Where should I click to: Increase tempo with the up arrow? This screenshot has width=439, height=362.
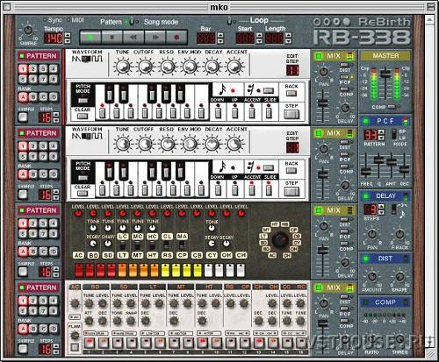[x=68, y=35]
